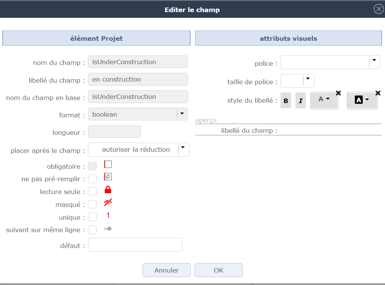Click the red number 1 unique icon
The height and width of the screenshot is (285, 385).
tap(108, 216)
